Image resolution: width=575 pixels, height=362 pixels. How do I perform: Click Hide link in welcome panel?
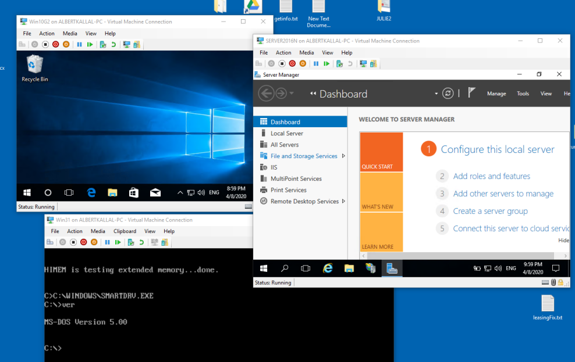coord(563,240)
